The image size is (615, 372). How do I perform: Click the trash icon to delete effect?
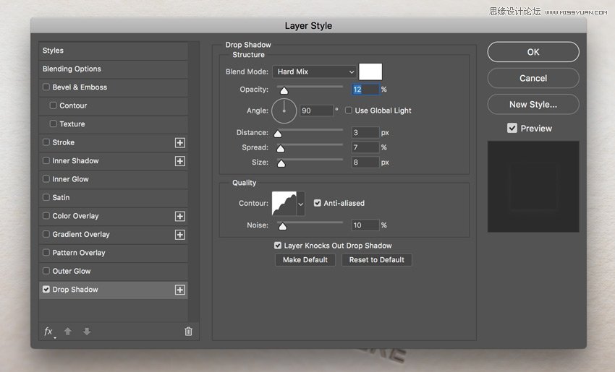(x=188, y=332)
